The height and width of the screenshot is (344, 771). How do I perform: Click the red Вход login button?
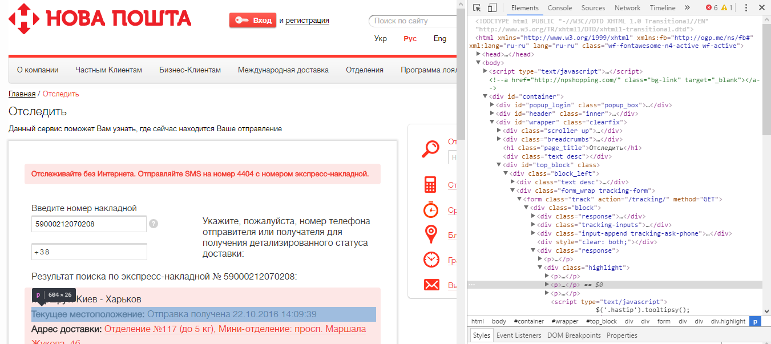click(253, 21)
